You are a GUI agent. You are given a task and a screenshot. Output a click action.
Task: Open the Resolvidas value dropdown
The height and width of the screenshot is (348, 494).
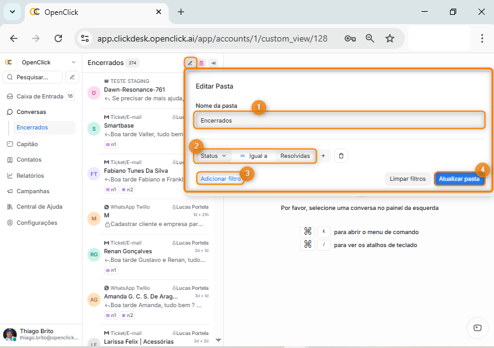tap(295, 156)
